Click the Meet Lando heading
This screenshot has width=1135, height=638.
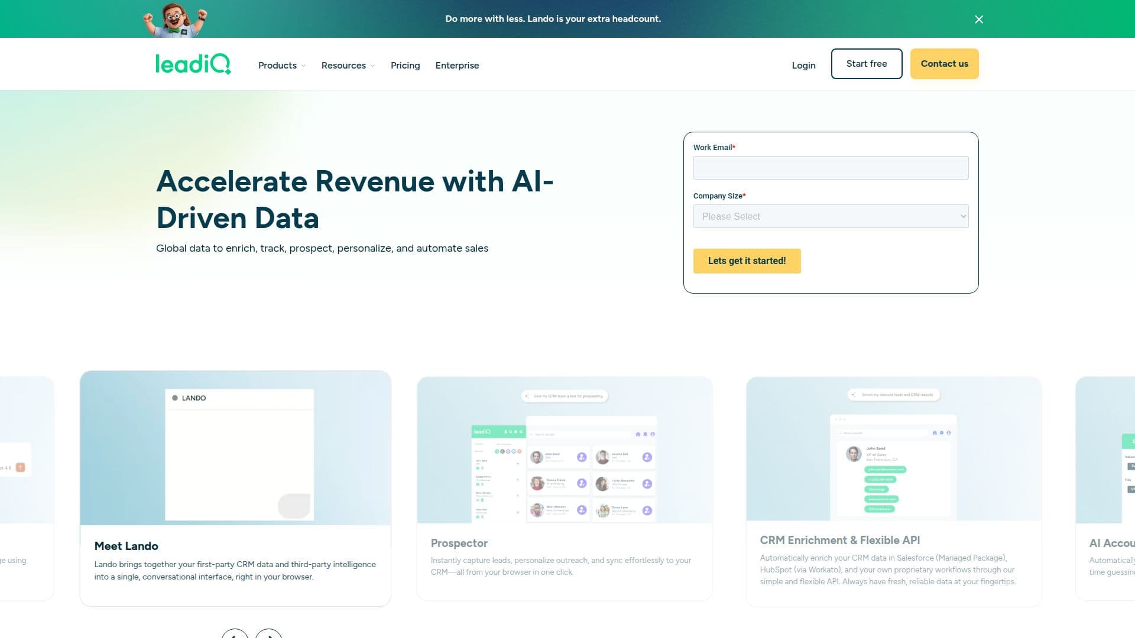[127, 546]
